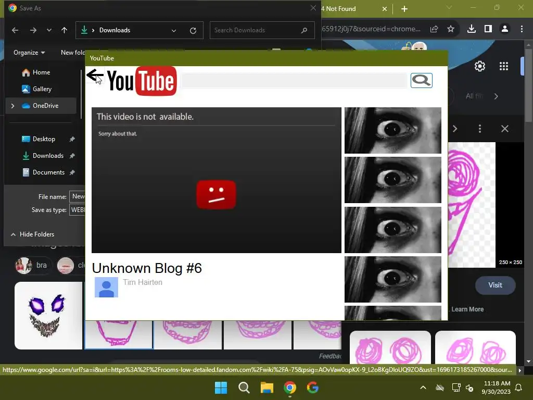Click the back arrow in the YouTube window
The image size is (533, 400).
95,75
